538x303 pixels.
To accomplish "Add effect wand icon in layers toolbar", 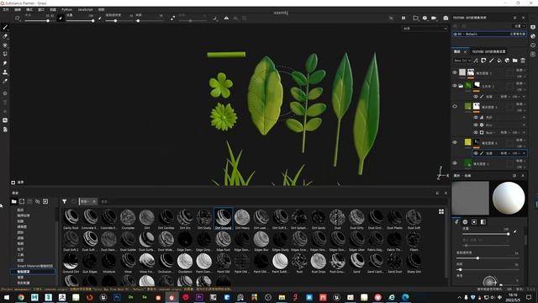I will point(476,61).
